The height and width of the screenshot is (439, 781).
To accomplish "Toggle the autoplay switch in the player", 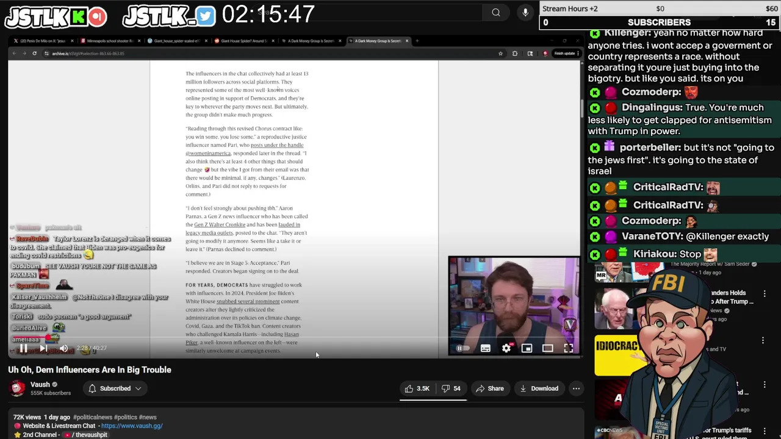I will [463, 348].
